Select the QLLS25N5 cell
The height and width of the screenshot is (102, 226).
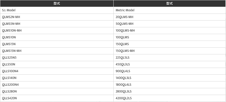pos(9,58)
